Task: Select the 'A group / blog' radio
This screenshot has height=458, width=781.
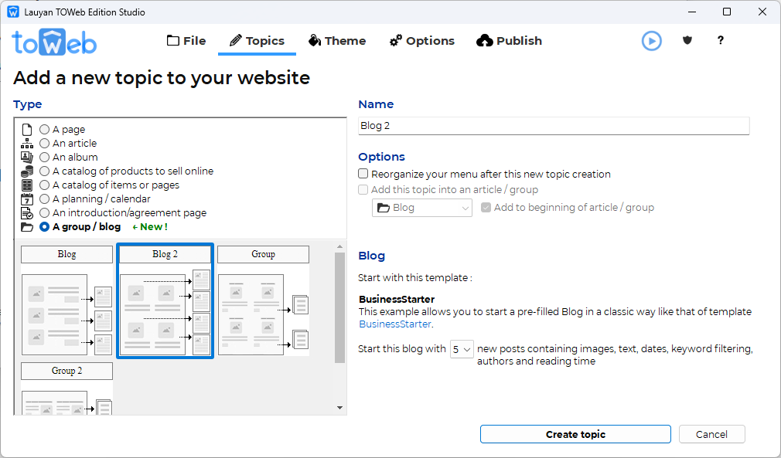Action: click(44, 227)
